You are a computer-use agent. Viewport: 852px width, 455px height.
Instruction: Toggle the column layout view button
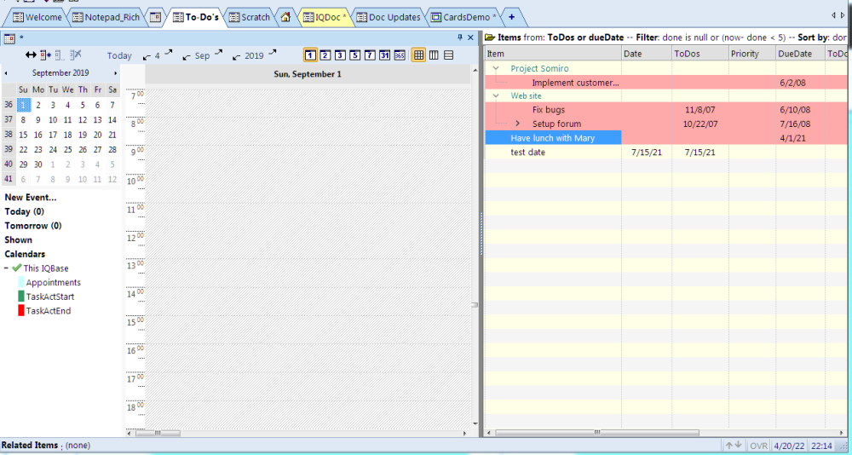coord(434,55)
